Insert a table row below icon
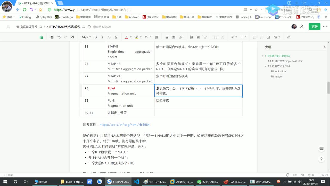The width and height of the screenshot is (330, 186). coord(174,37)
